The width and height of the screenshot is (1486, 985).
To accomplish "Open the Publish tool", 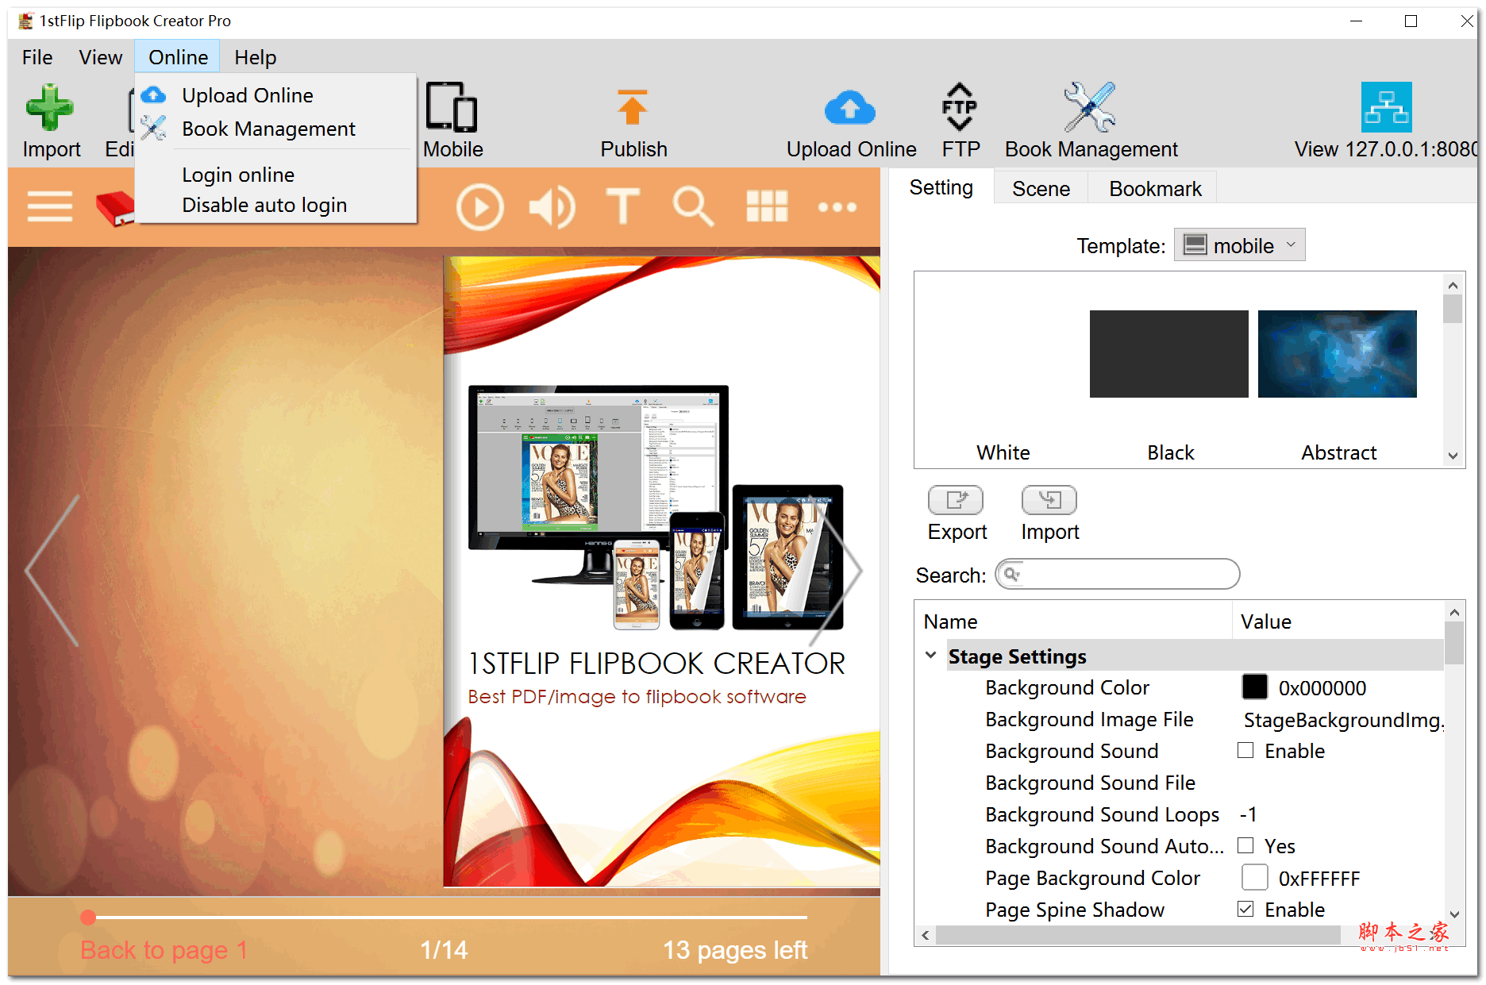I will (x=633, y=119).
